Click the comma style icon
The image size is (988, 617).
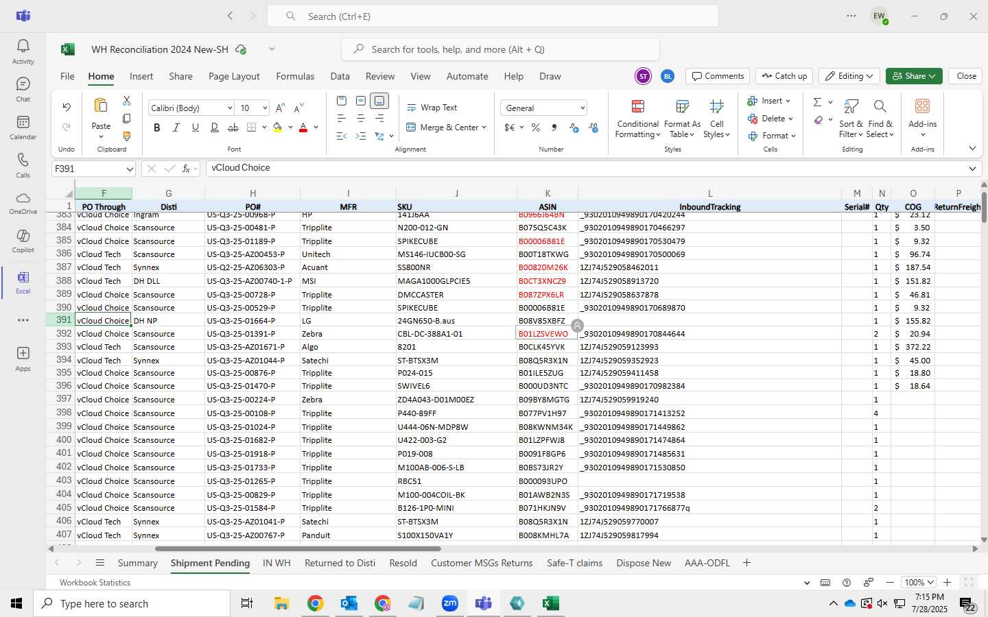tap(554, 128)
